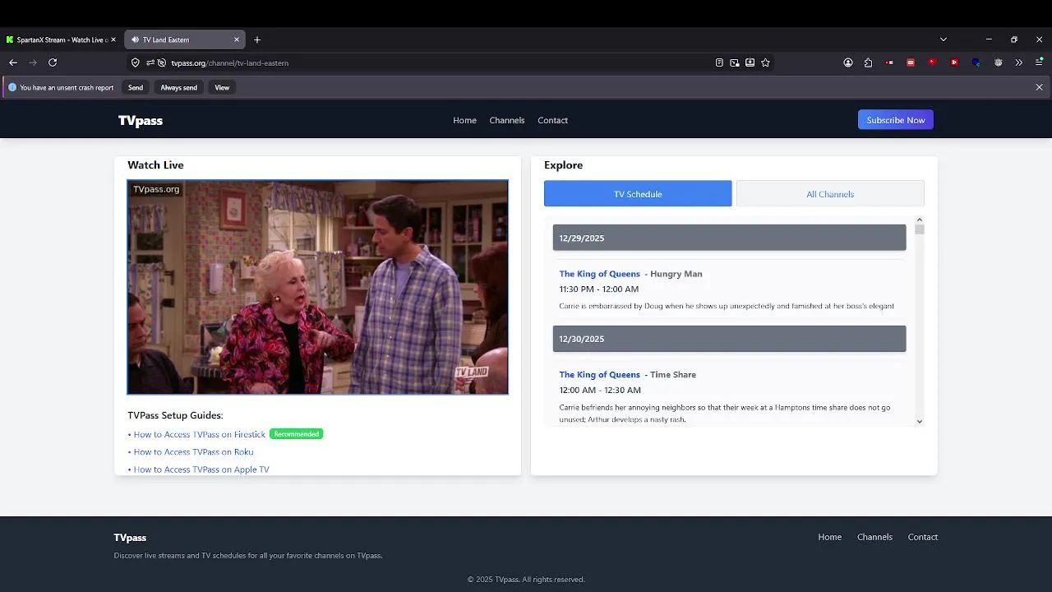Open picture-in-picture icon in address bar
The height and width of the screenshot is (592, 1052).
pos(735,62)
